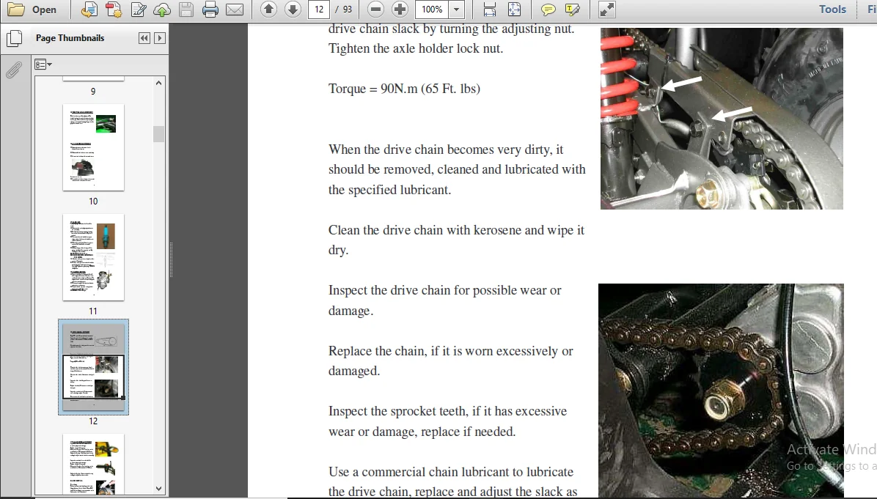Click the Open folder button
The width and height of the screenshot is (877, 499).
[x=32, y=10]
